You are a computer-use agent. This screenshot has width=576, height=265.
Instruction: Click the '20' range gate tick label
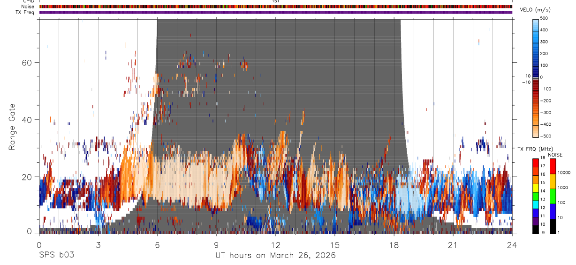click(28, 177)
